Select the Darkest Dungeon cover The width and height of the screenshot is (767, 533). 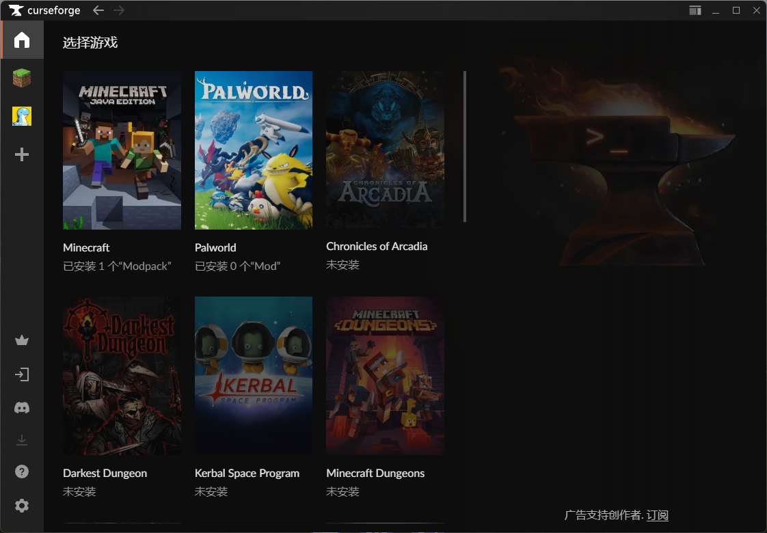pos(122,376)
